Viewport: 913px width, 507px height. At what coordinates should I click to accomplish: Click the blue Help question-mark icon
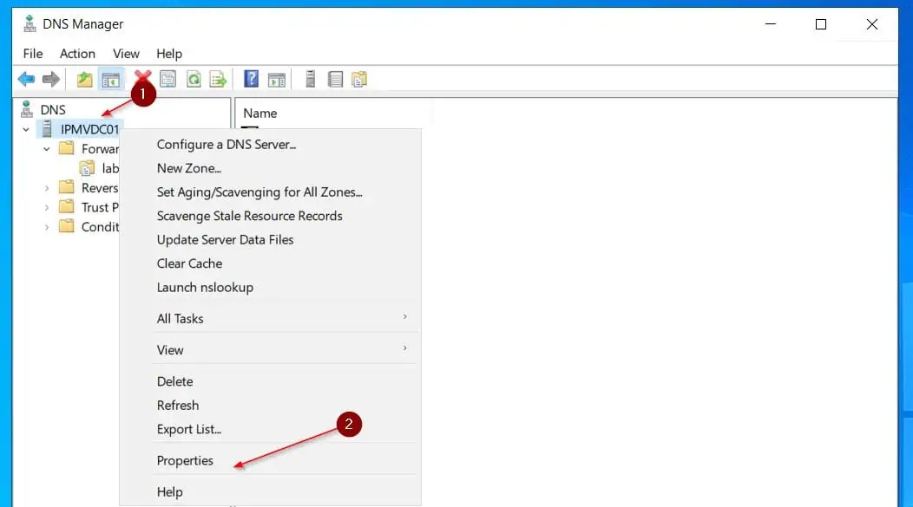251,79
